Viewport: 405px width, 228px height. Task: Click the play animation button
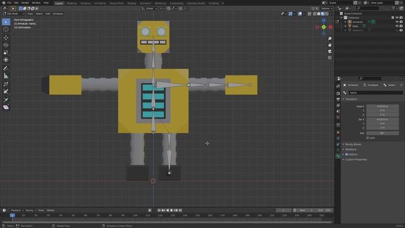(x=171, y=210)
